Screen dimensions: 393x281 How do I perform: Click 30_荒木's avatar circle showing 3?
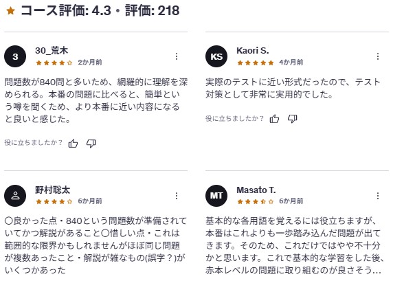pyautogui.click(x=15, y=56)
